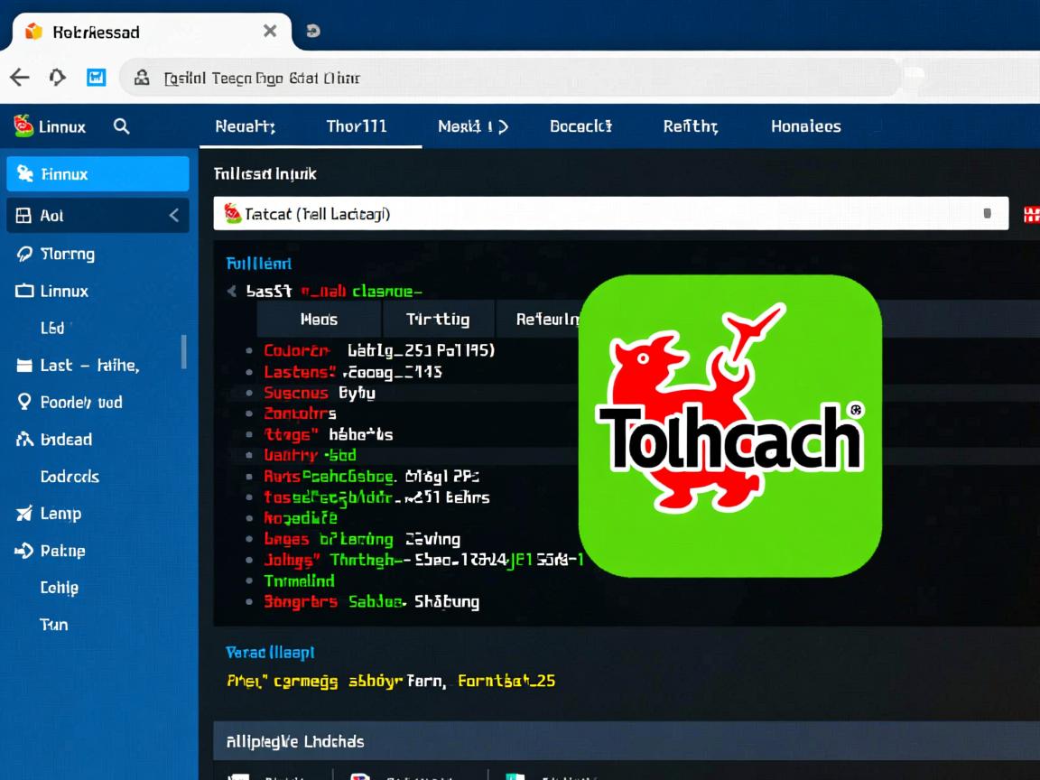This screenshot has height=780, width=1040.
Task: Click inside the Tatcat search input field
Action: click(542, 213)
